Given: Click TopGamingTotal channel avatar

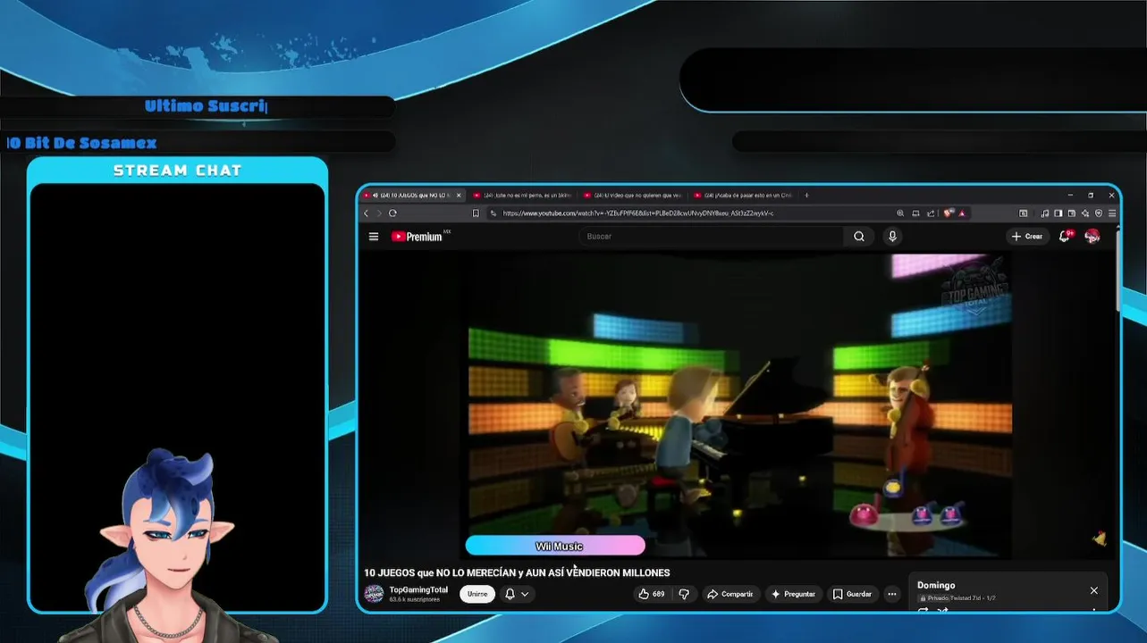Looking at the screenshot, I should (x=375, y=594).
